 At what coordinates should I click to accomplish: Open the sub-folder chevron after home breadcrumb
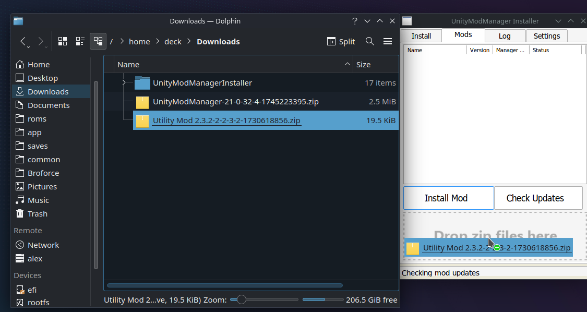(157, 41)
